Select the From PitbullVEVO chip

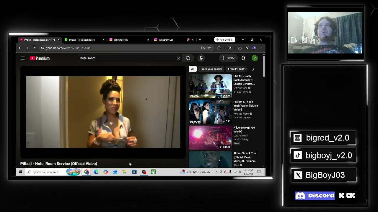coord(237,69)
